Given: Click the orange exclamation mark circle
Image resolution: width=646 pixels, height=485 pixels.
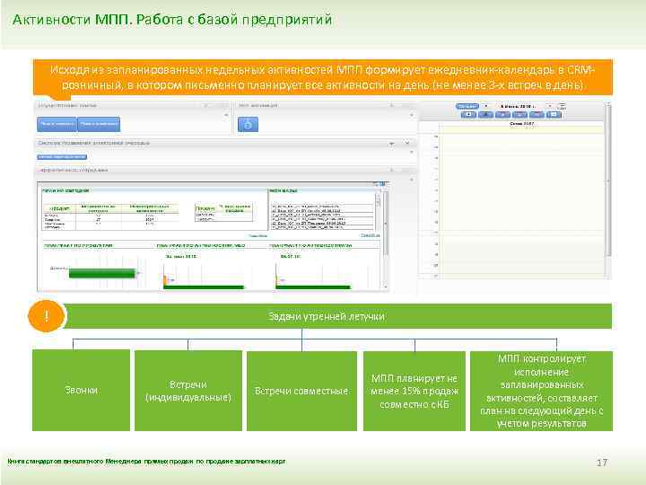Looking at the screenshot, I should click(47, 316).
